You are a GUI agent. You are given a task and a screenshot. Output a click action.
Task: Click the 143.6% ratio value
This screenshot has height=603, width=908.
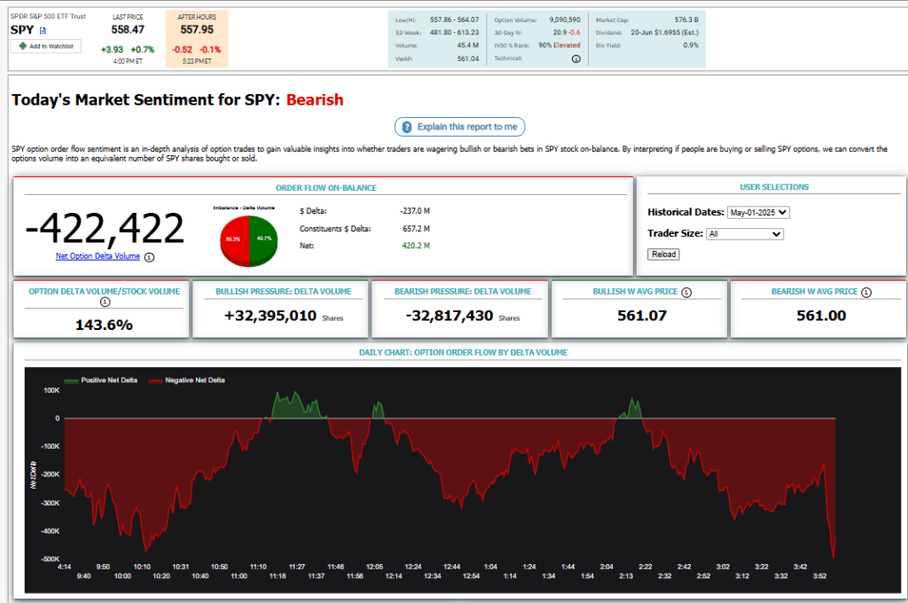(x=105, y=325)
